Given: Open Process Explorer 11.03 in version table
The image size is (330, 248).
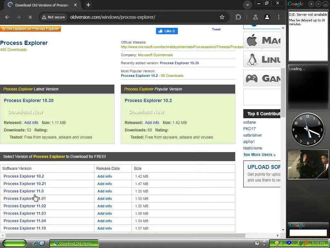Looking at the screenshot, I should coord(24,213).
